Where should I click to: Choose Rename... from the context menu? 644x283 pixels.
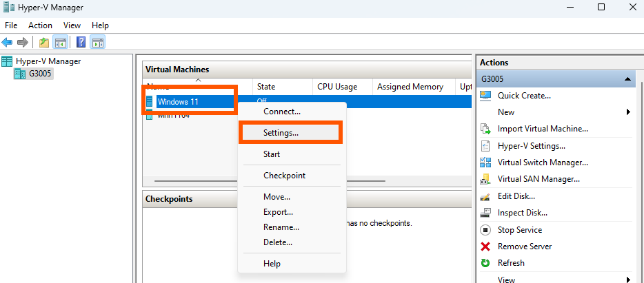[x=292, y=227]
